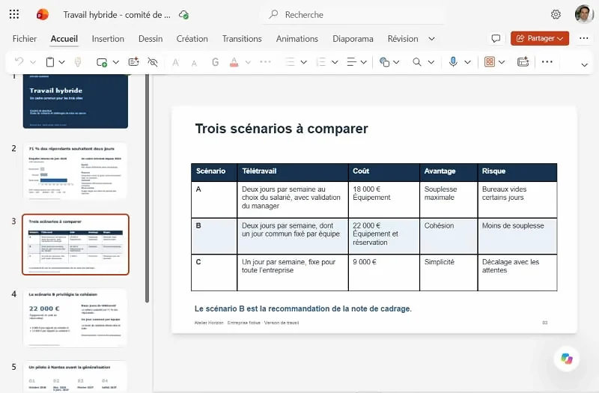Expand the numbering styles dropdown
Screen dimensions: 599x393
click(x=335, y=62)
